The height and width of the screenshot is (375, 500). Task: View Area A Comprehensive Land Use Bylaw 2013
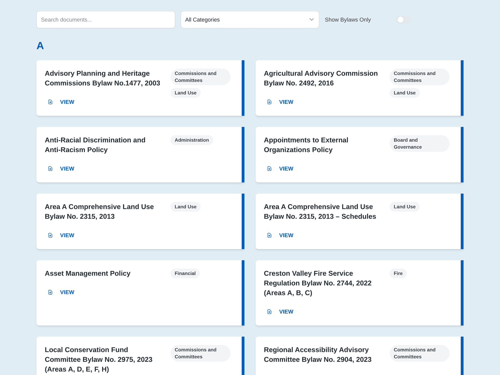[x=67, y=235]
